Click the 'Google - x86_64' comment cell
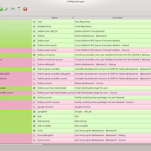The image size is (151, 151). pos(113,112)
